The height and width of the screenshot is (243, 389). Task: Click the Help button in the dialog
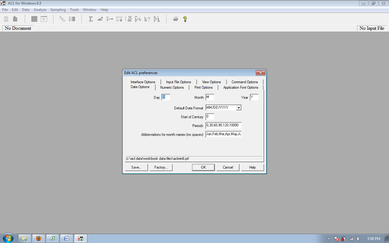click(253, 167)
